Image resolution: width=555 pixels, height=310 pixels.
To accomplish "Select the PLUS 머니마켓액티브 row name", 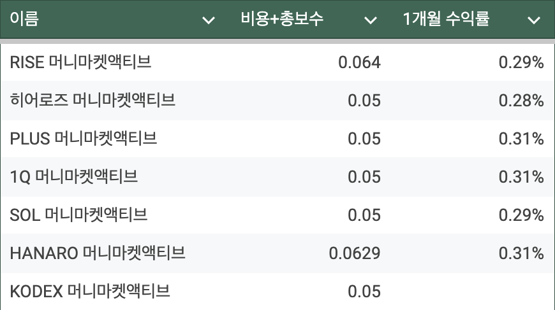I will pos(83,138).
